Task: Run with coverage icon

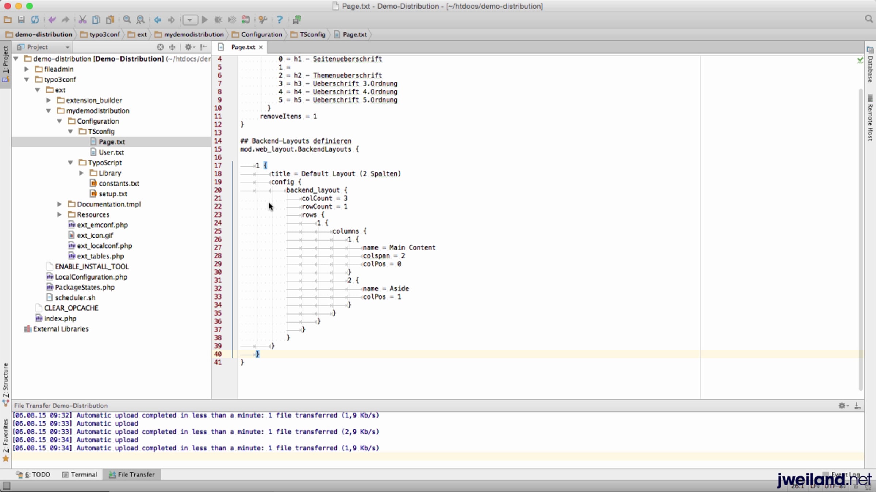Action: pos(232,20)
